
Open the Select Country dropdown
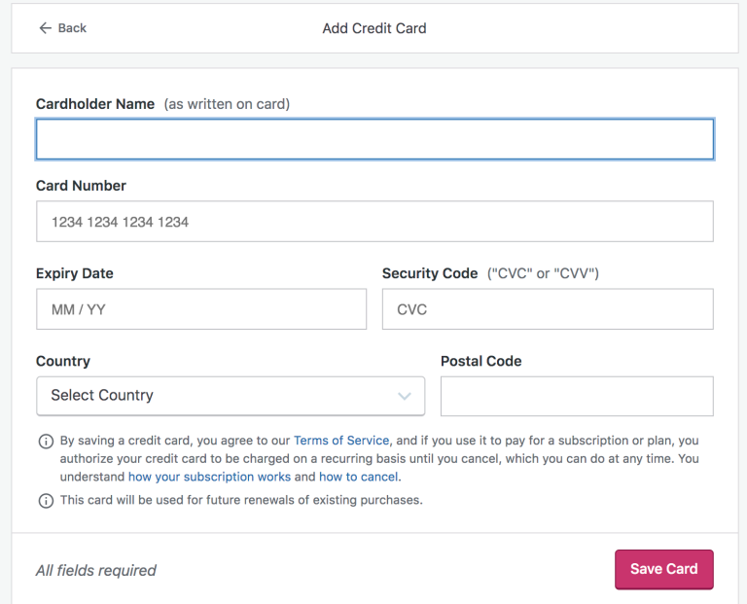point(231,396)
